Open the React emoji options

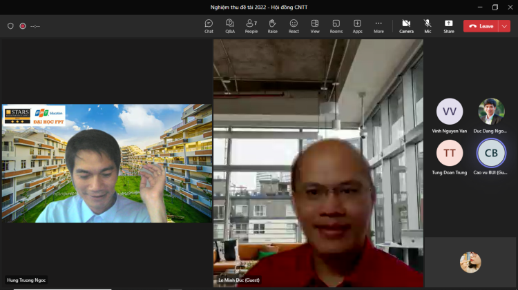(x=294, y=26)
